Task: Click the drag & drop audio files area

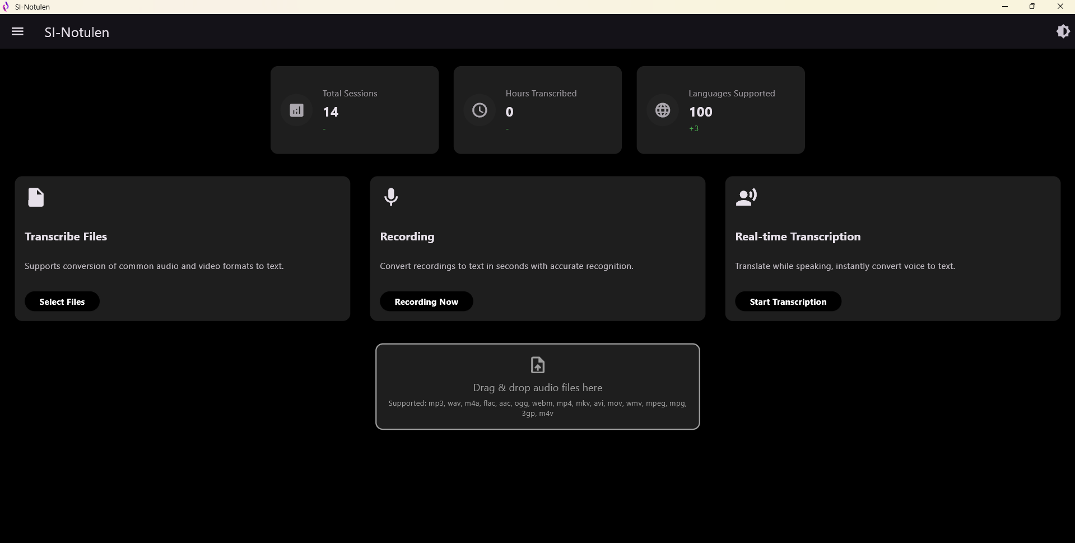Action: [x=537, y=388]
